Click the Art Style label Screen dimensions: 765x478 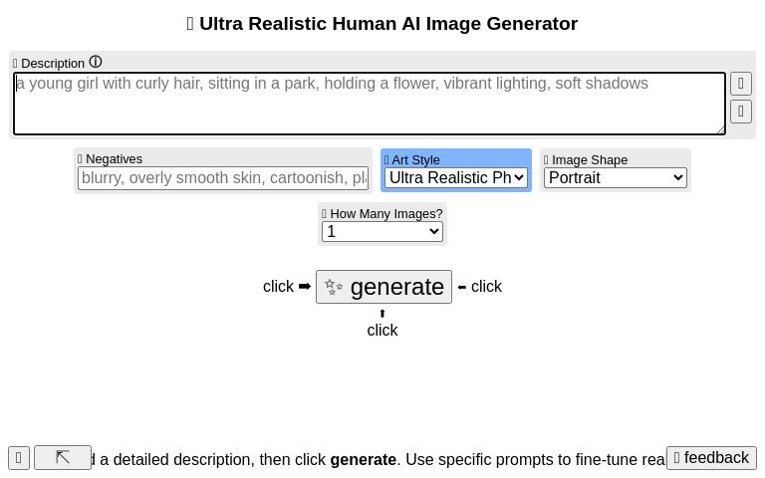pos(415,159)
